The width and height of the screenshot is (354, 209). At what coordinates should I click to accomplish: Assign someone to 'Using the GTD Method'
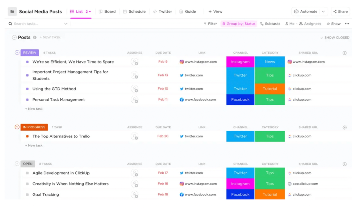coord(135,89)
